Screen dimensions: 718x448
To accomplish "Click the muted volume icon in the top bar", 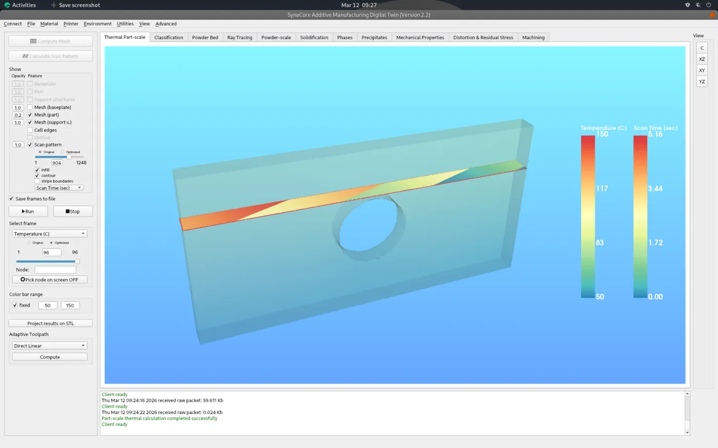I will coord(698,5).
